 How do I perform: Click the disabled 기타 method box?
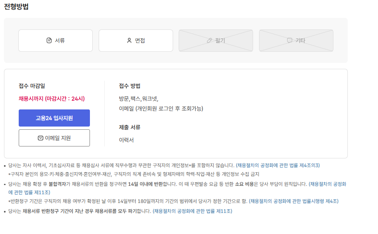[296, 41]
